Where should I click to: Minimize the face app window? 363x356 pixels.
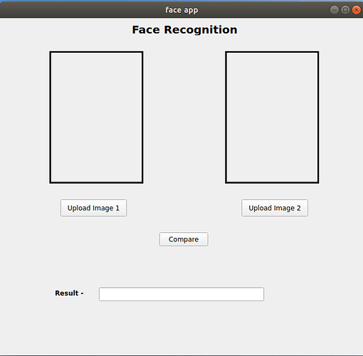pos(335,10)
